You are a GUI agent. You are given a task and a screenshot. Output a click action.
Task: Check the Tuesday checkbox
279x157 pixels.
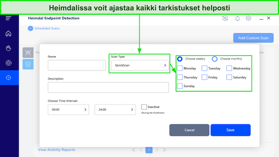[x=204, y=68]
